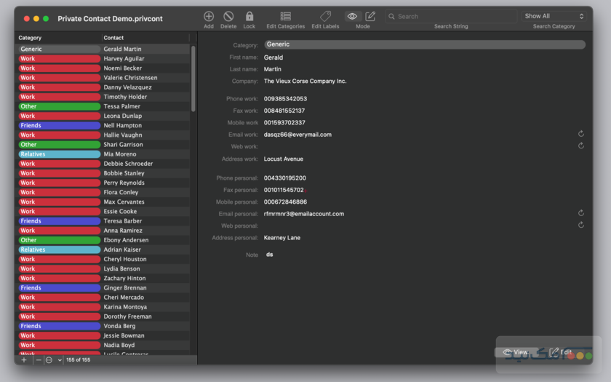Click the reload icon beside Web personal
Image resolution: width=611 pixels, height=382 pixels.
pyautogui.click(x=581, y=225)
